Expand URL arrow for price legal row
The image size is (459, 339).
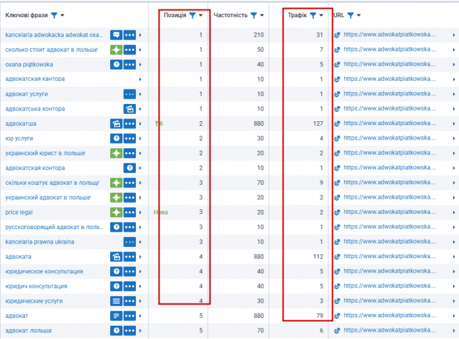454,212
